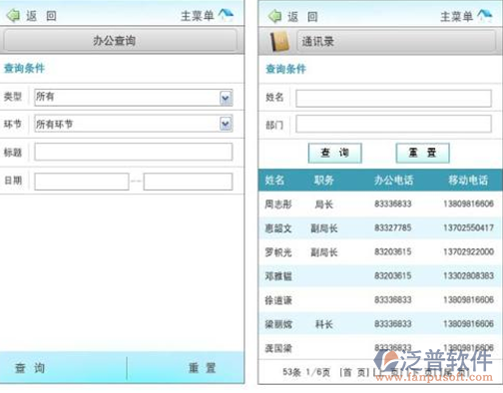This screenshot has width=503, height=393.
Task: Click the start date field in 日期 row
Action: (82, 182)
